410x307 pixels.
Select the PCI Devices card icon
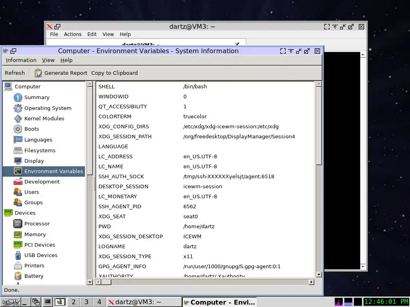click(18, 245)
